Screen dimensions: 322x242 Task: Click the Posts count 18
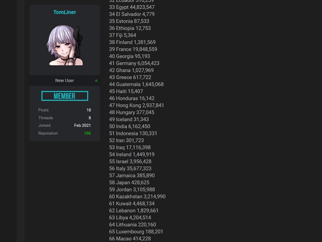tap(89, 110)
